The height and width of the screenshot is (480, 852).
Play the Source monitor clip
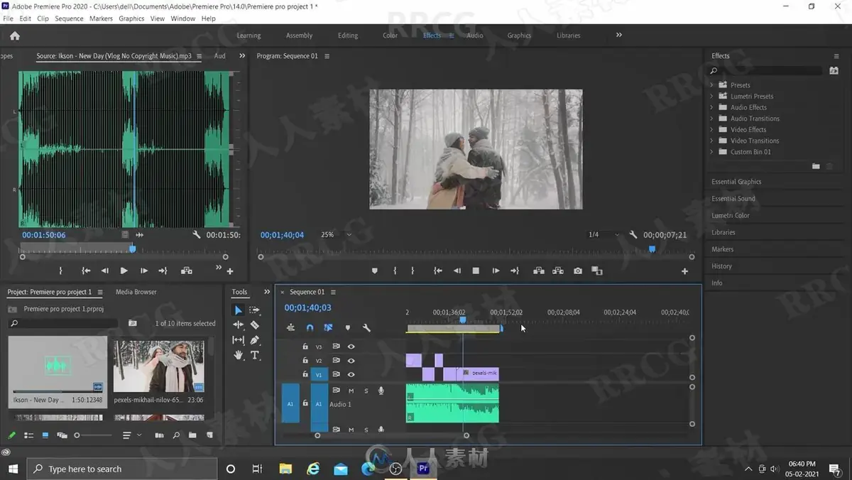124,271
